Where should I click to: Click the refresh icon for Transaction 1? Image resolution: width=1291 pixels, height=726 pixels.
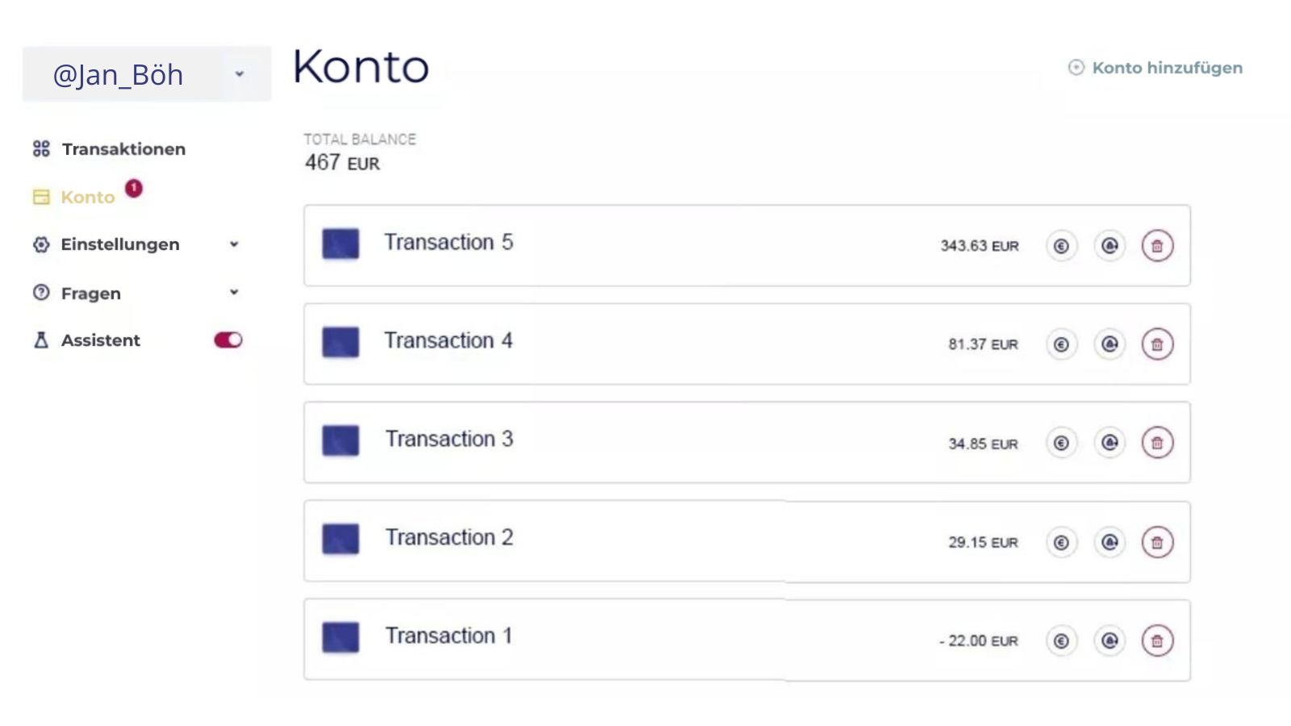pyautogui.click(x=1109, y=640)
